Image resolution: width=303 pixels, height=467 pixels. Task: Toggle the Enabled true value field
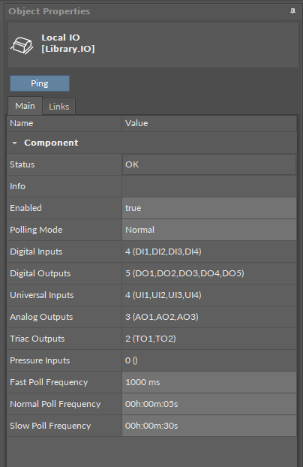click(x=209, y=208)
